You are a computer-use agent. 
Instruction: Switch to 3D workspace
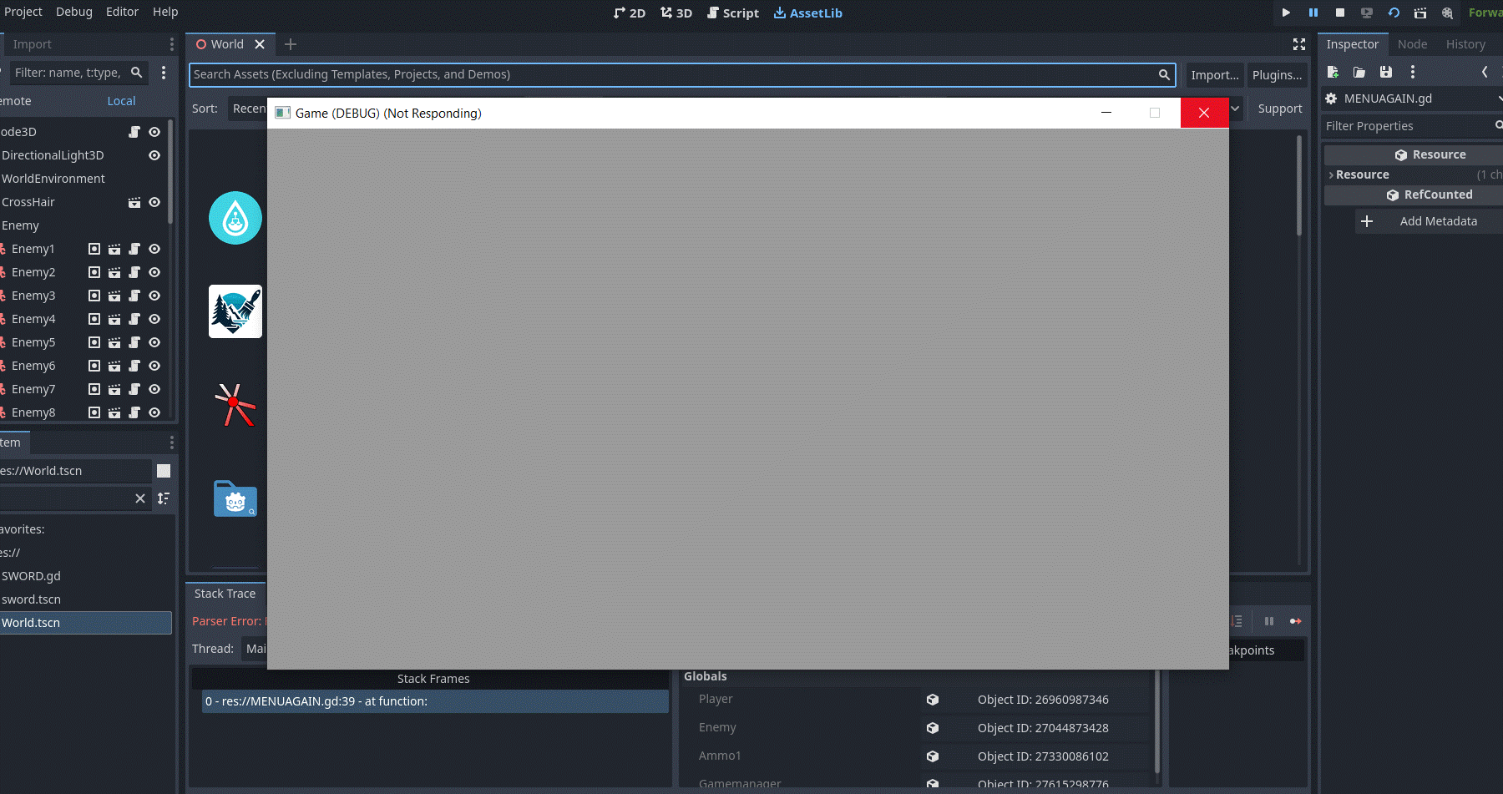[x=676, y=13]
